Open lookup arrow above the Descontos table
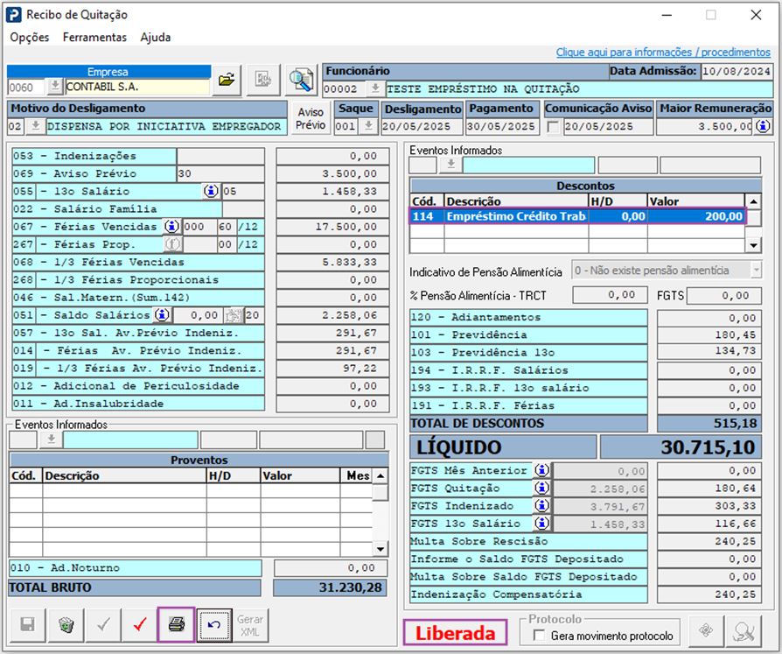Viewport: 782px width, 654px height. coord(450,165)
